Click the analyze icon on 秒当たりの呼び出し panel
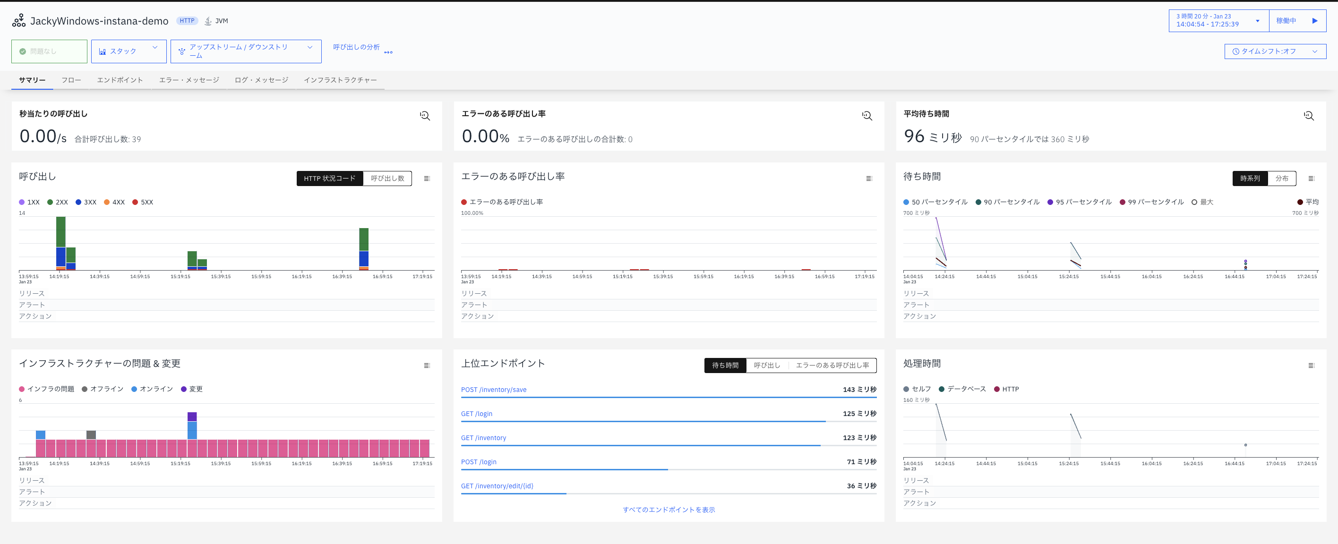The height and width of the screenshot is (544, 1338). tap(424, 116)
